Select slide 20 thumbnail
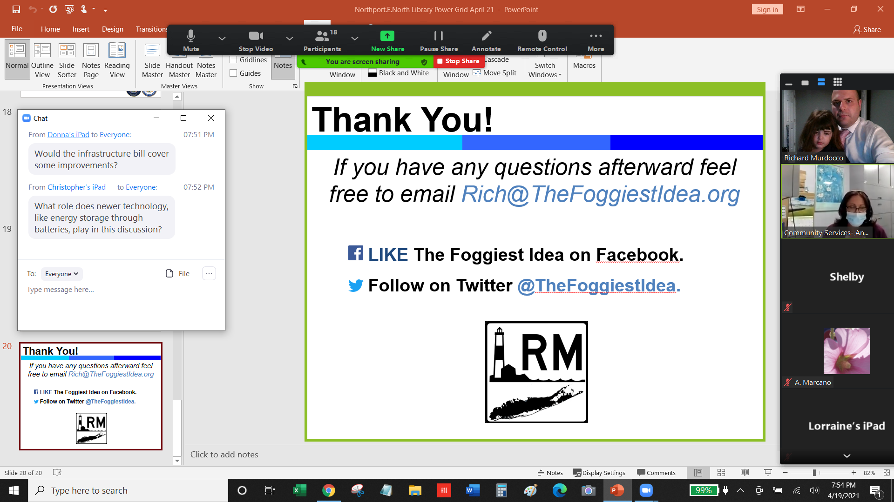The image size is (894, 502). 91,396
